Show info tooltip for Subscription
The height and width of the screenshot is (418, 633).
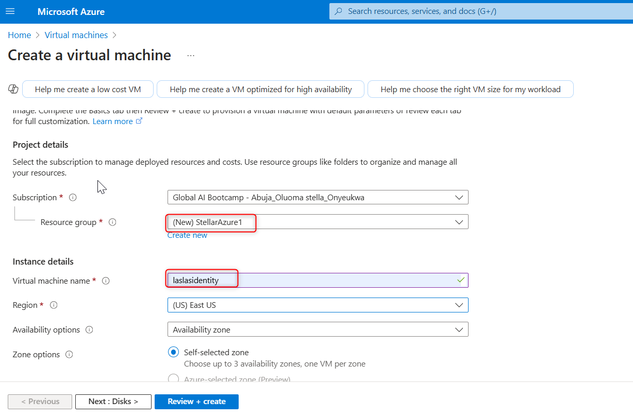(x=73, y=198)
